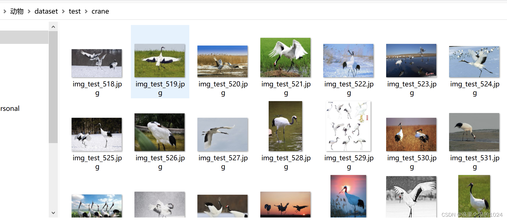The height and width of the screenshot is (220, 507).
Task: Expand chevron between test and crane
Action: (86, 11)
